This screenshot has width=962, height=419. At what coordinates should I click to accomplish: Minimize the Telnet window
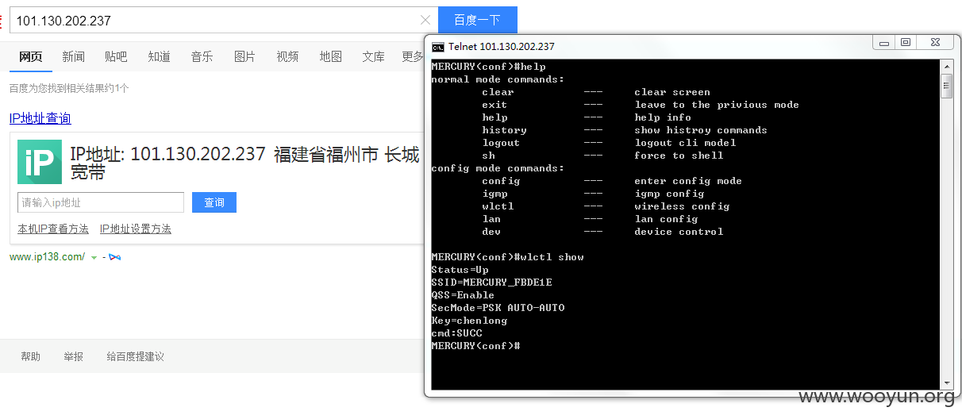(x=883, y=42)
